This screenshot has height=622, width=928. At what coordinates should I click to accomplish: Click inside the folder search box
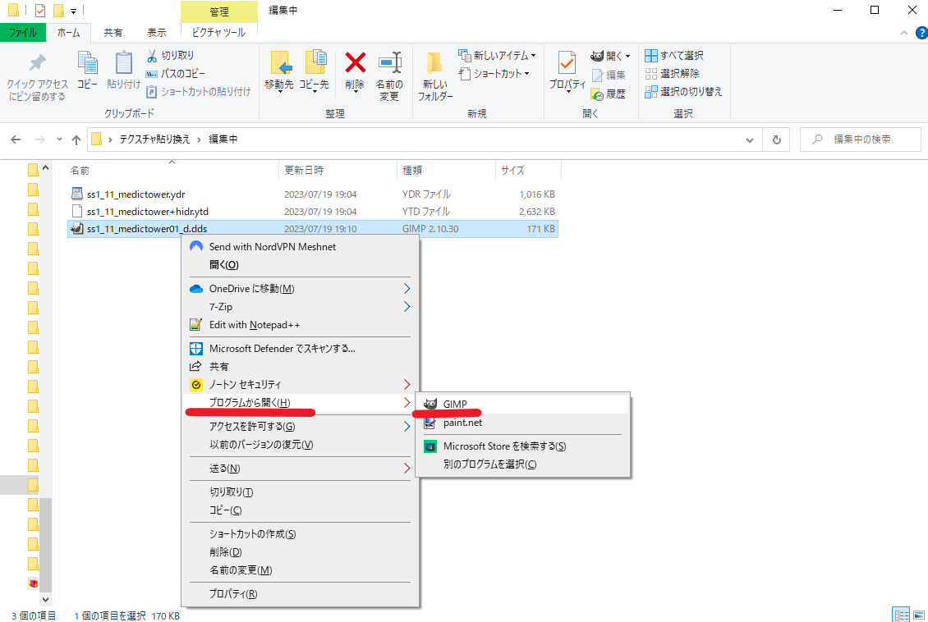click(860, 139)
